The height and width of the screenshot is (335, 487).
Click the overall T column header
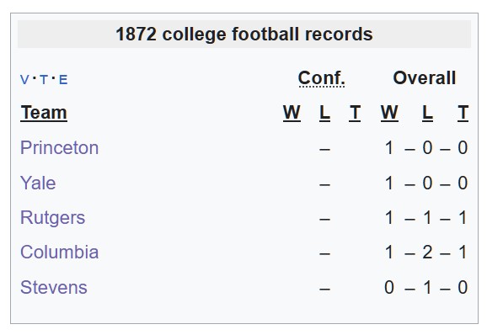tap(463, 113)
